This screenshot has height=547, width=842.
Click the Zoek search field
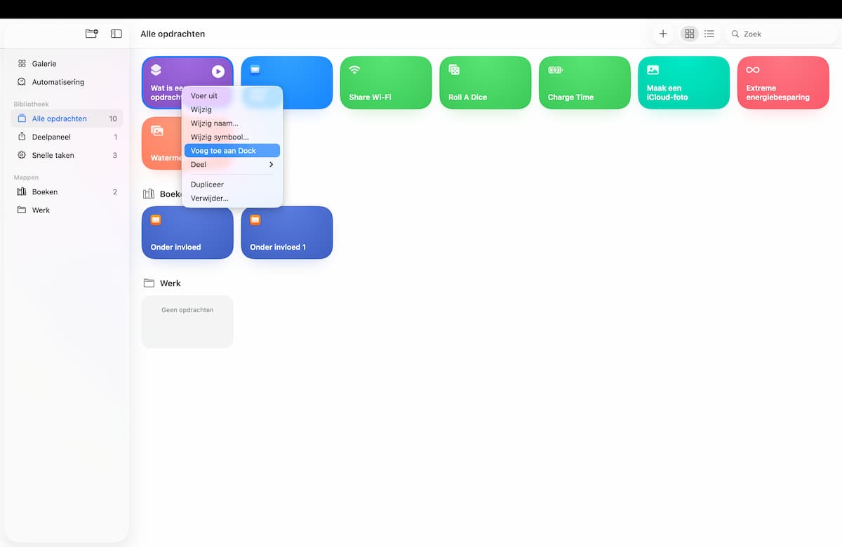pos(780,34)
